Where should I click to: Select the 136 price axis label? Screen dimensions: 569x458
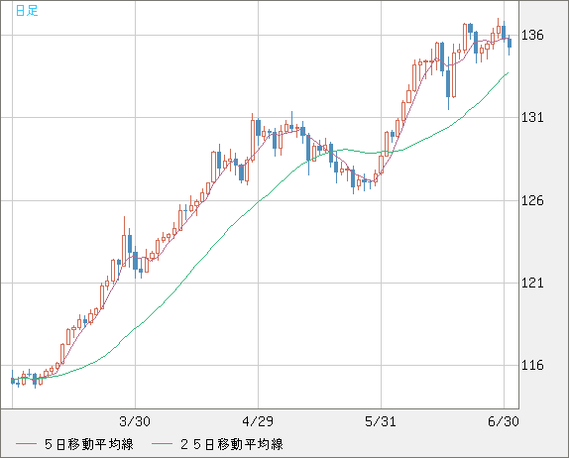532,36
